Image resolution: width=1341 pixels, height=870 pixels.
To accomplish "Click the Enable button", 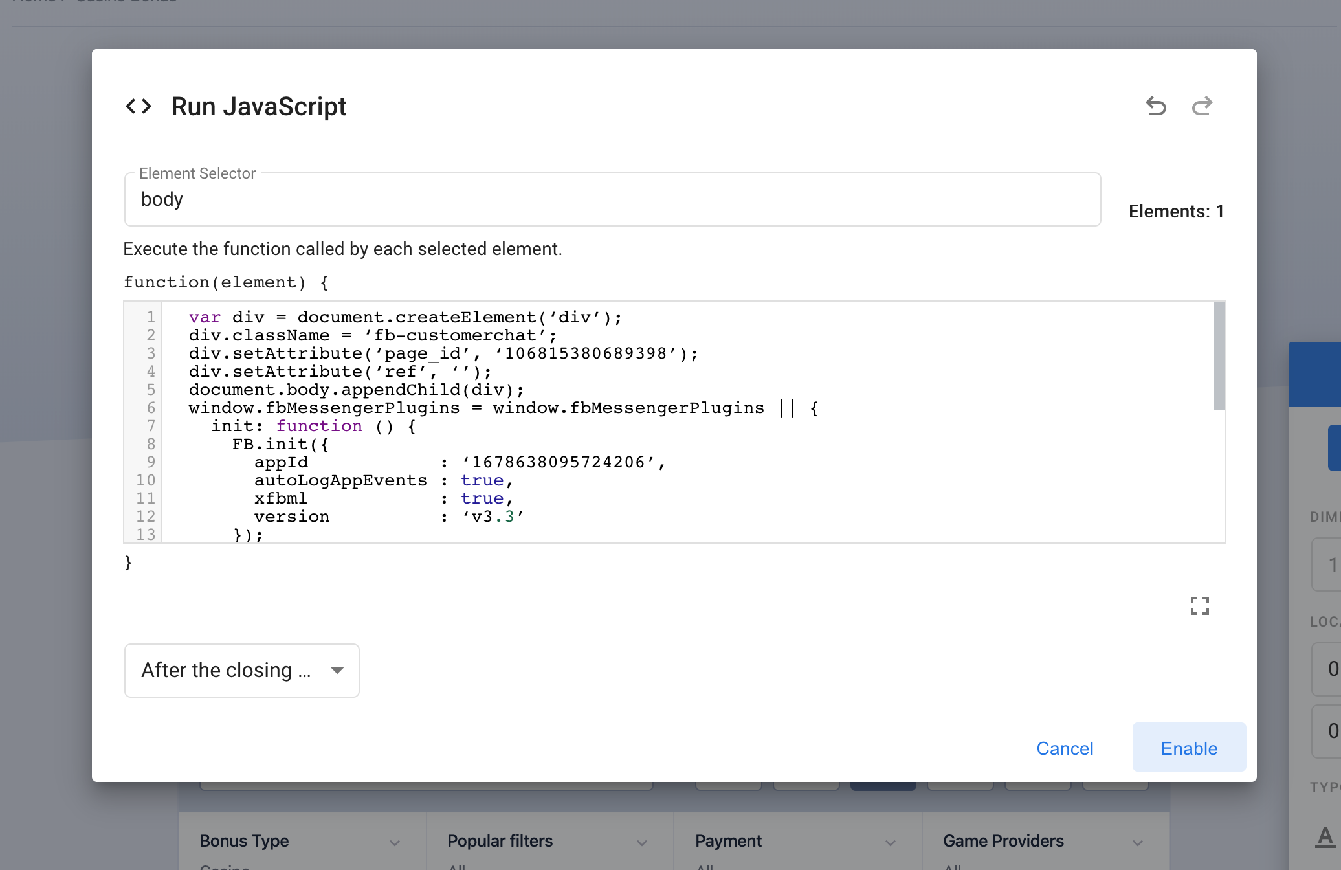I will [x=1189, y=748].
